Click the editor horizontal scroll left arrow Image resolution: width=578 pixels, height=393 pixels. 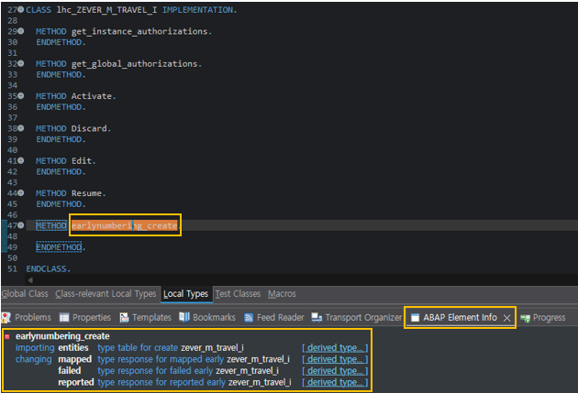pos(30,280)
